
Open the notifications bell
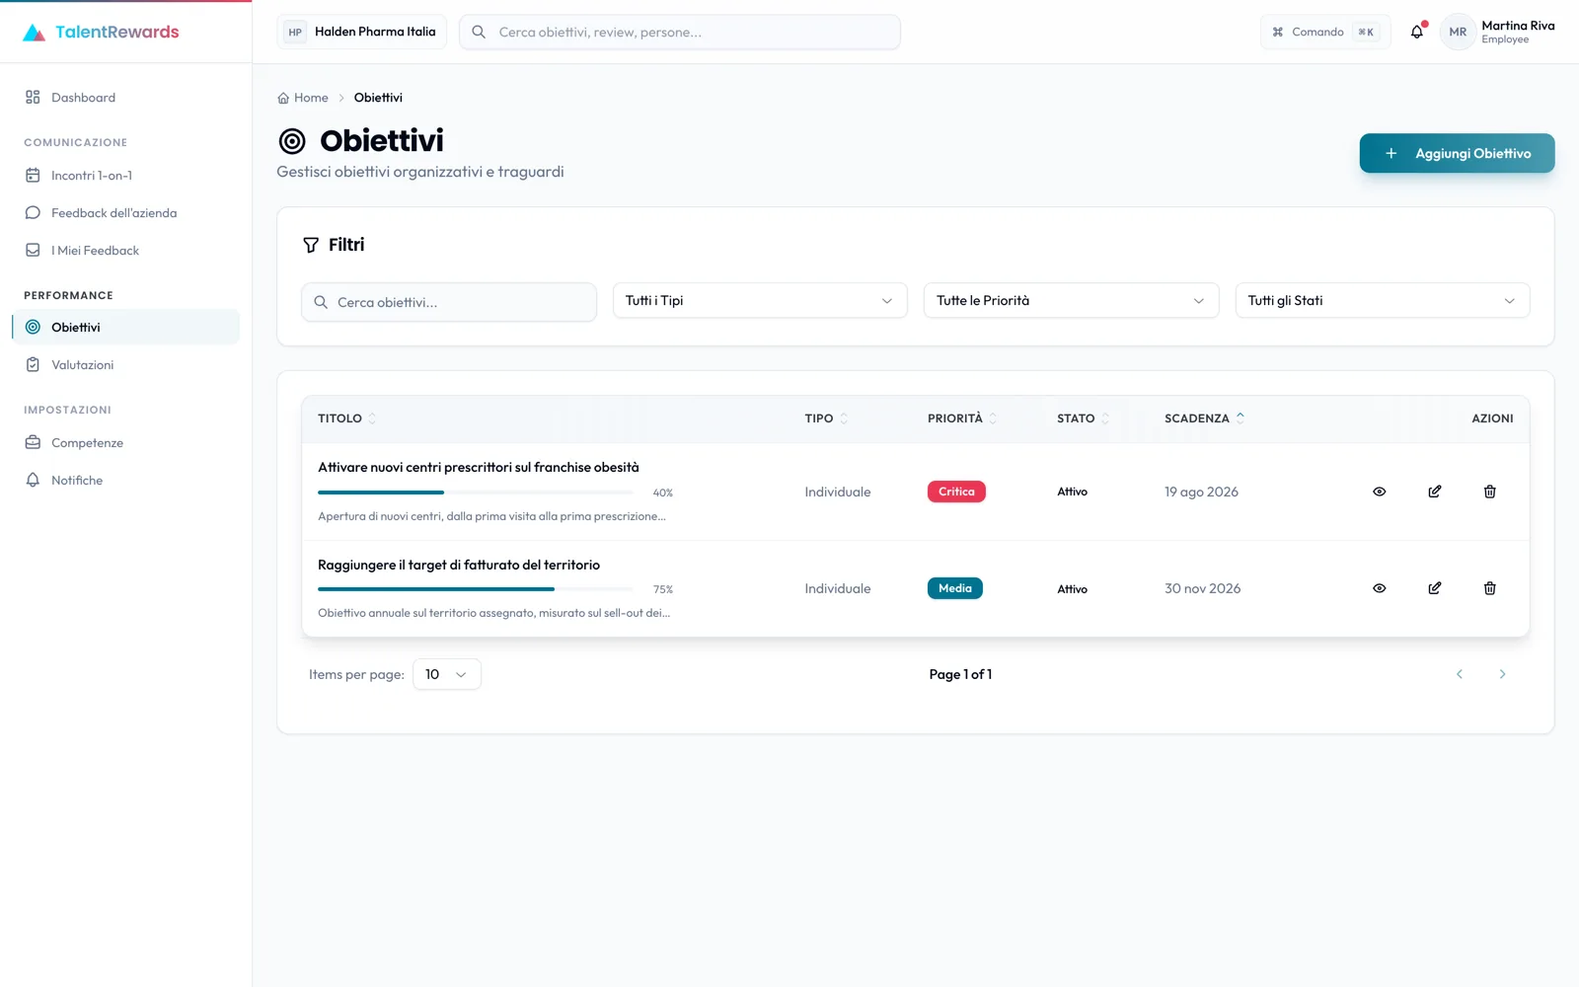click(x=1417, y=32)
